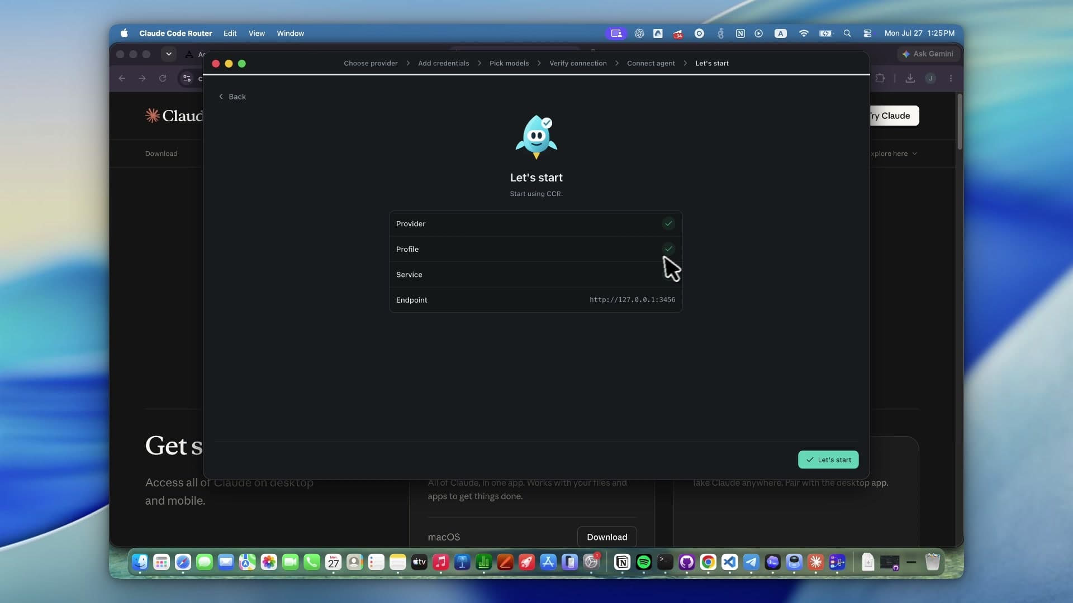This screenshot has width=1073, height=603.
Task: Open the Claude Code Router app menu
Action: point(175,33)
